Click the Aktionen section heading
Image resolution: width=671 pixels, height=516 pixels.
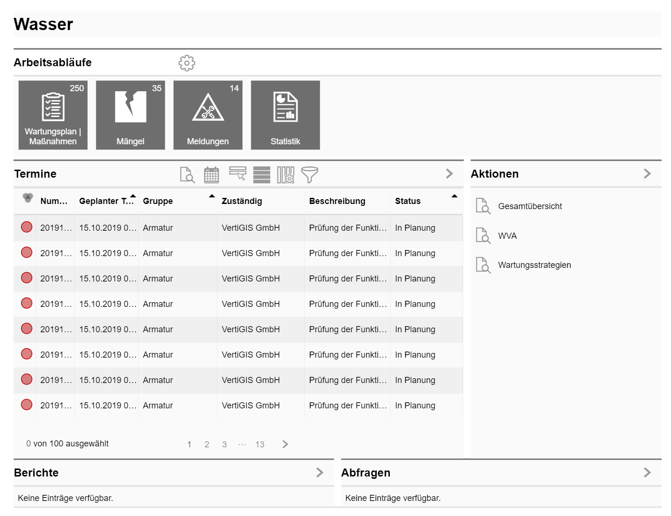tap(494, 174)
